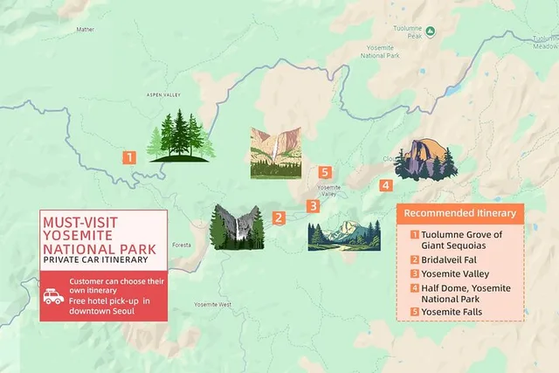Image resolution: width=559 pixels, height=373 pixels.
Task: Click the orange number 2 map marker
Action: [x=279, y=218]
